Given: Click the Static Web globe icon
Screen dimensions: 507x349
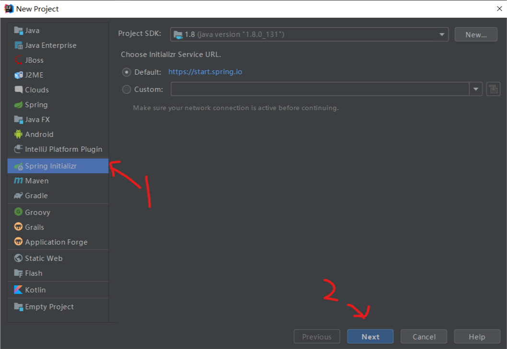Looking at the screenshot, I should [18, 258].
